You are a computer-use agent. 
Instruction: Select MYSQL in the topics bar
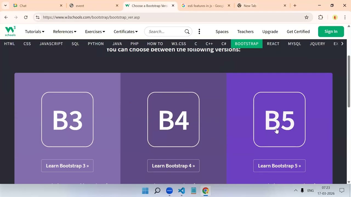(295, 44)
